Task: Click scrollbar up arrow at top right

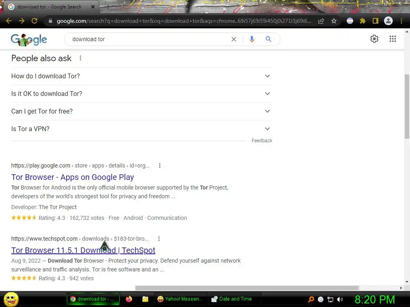Action: click(407, 32)
